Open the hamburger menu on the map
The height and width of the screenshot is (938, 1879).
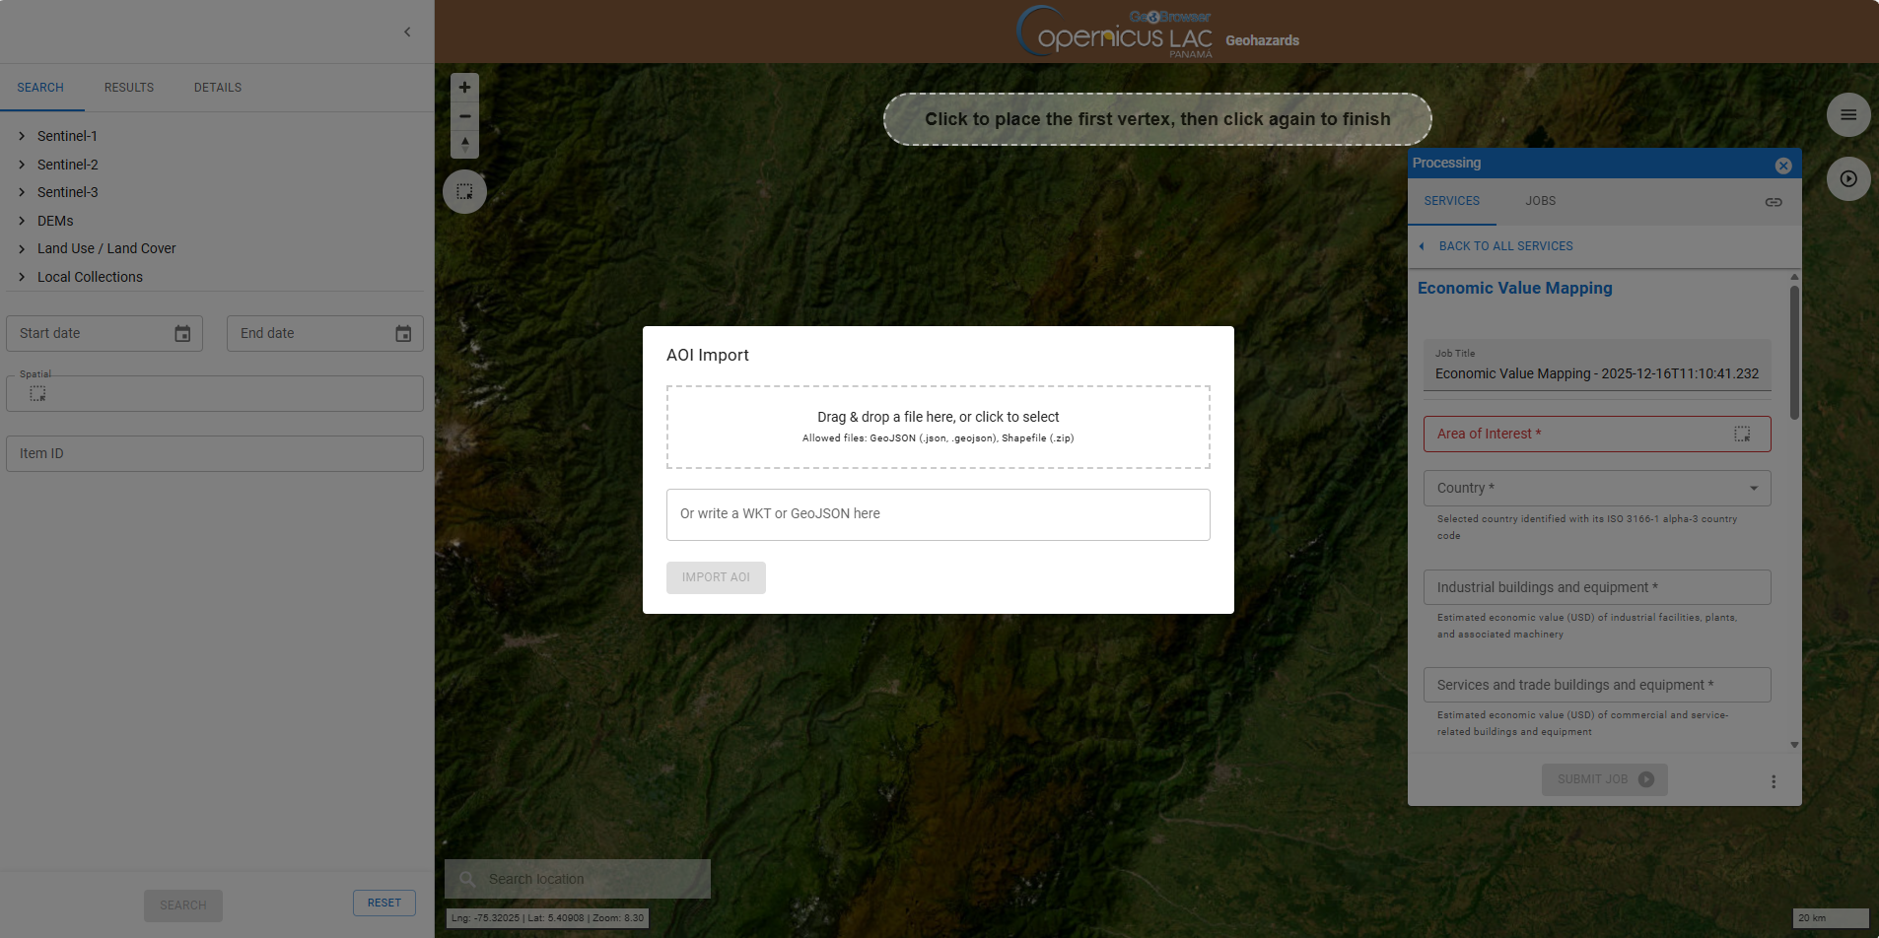click(x=1847, y=115)
